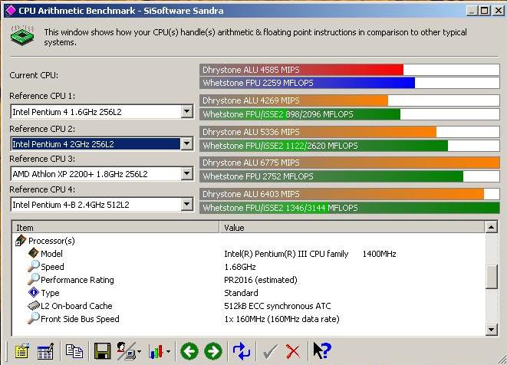The image size is (507, 365).
Task: Click the Current CPU label
Action: 34,75
